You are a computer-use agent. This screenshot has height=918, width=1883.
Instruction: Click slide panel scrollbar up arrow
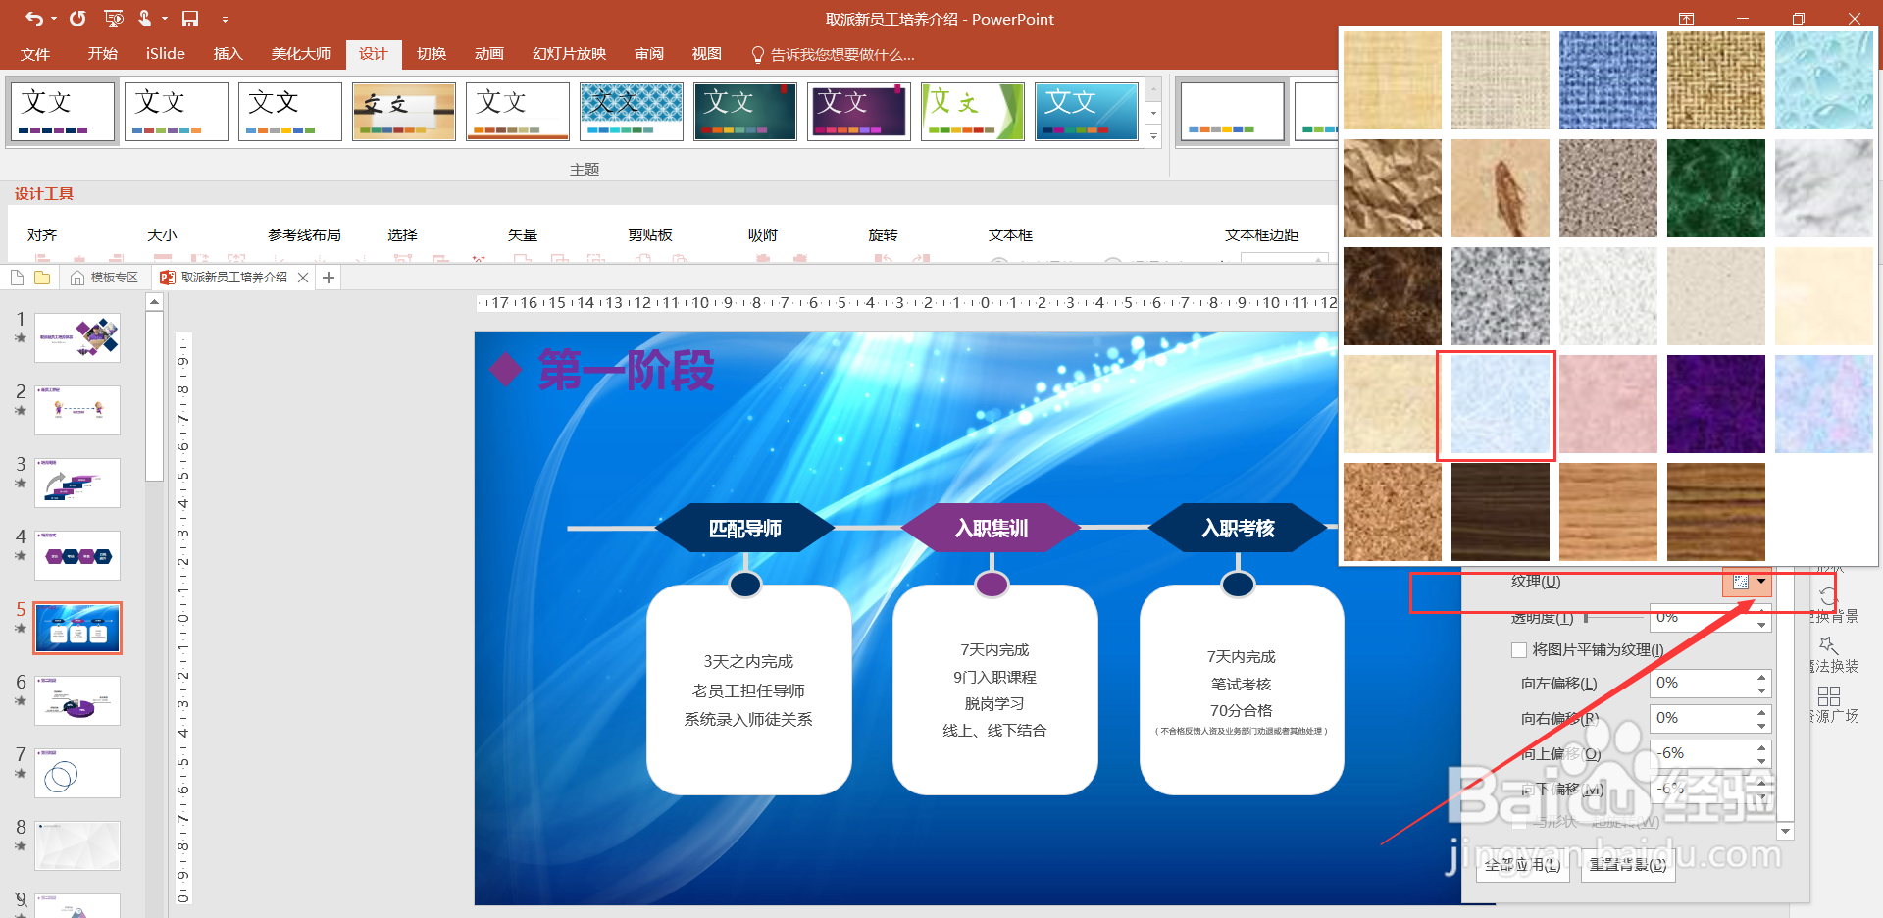(x=154, y=302)
